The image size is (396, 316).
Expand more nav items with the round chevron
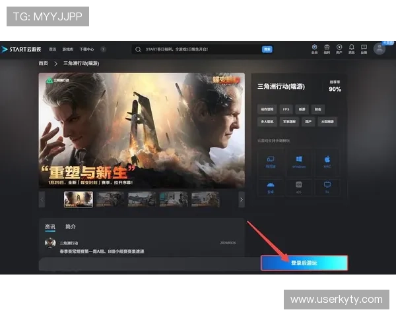coord(103,49)
